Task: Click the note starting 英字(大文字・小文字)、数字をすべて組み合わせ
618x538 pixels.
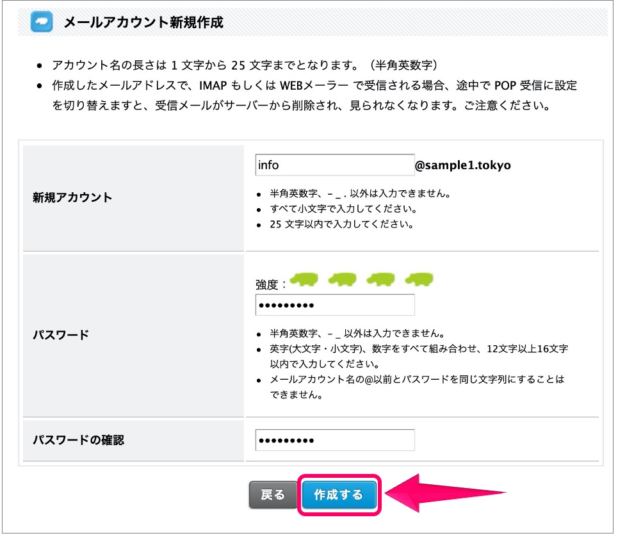Action: 419,356
